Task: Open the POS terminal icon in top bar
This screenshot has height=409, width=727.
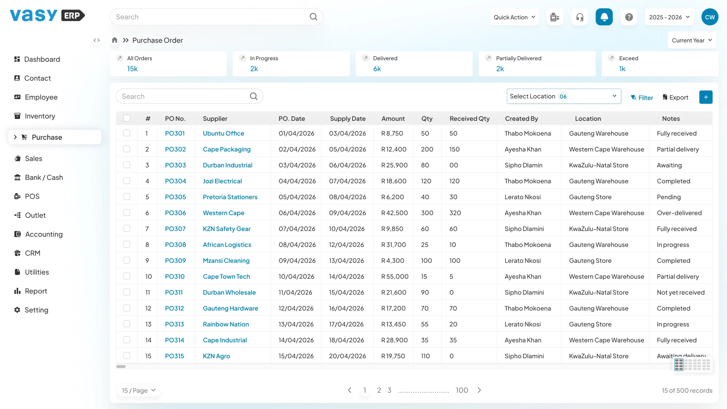Action: coord(554,17)
